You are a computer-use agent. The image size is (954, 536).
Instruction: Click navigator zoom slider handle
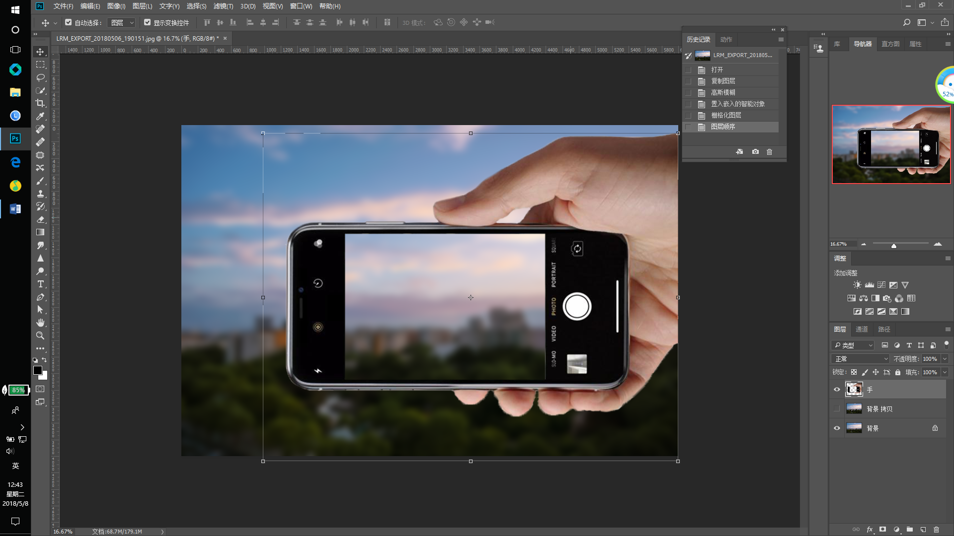pos(893,246)
